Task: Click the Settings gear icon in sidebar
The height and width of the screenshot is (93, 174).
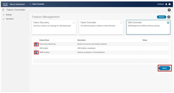Action: point(4,15)
